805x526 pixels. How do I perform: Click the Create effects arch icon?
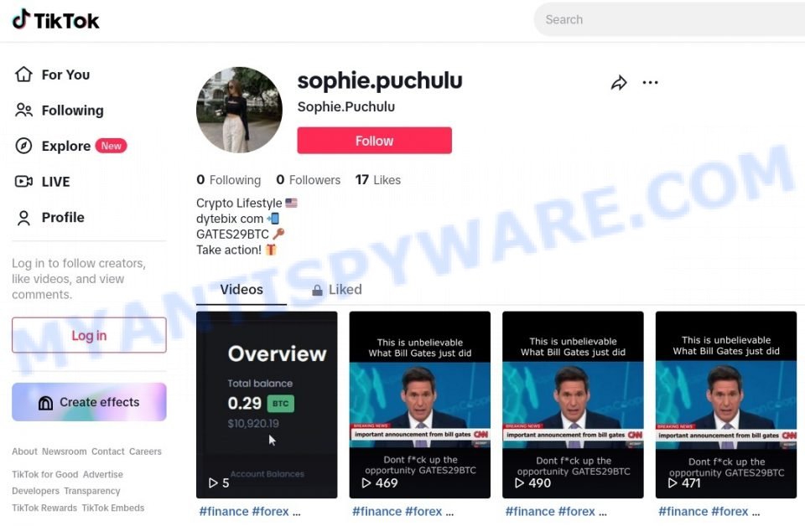pyautogui.click(x=45, y=403)
